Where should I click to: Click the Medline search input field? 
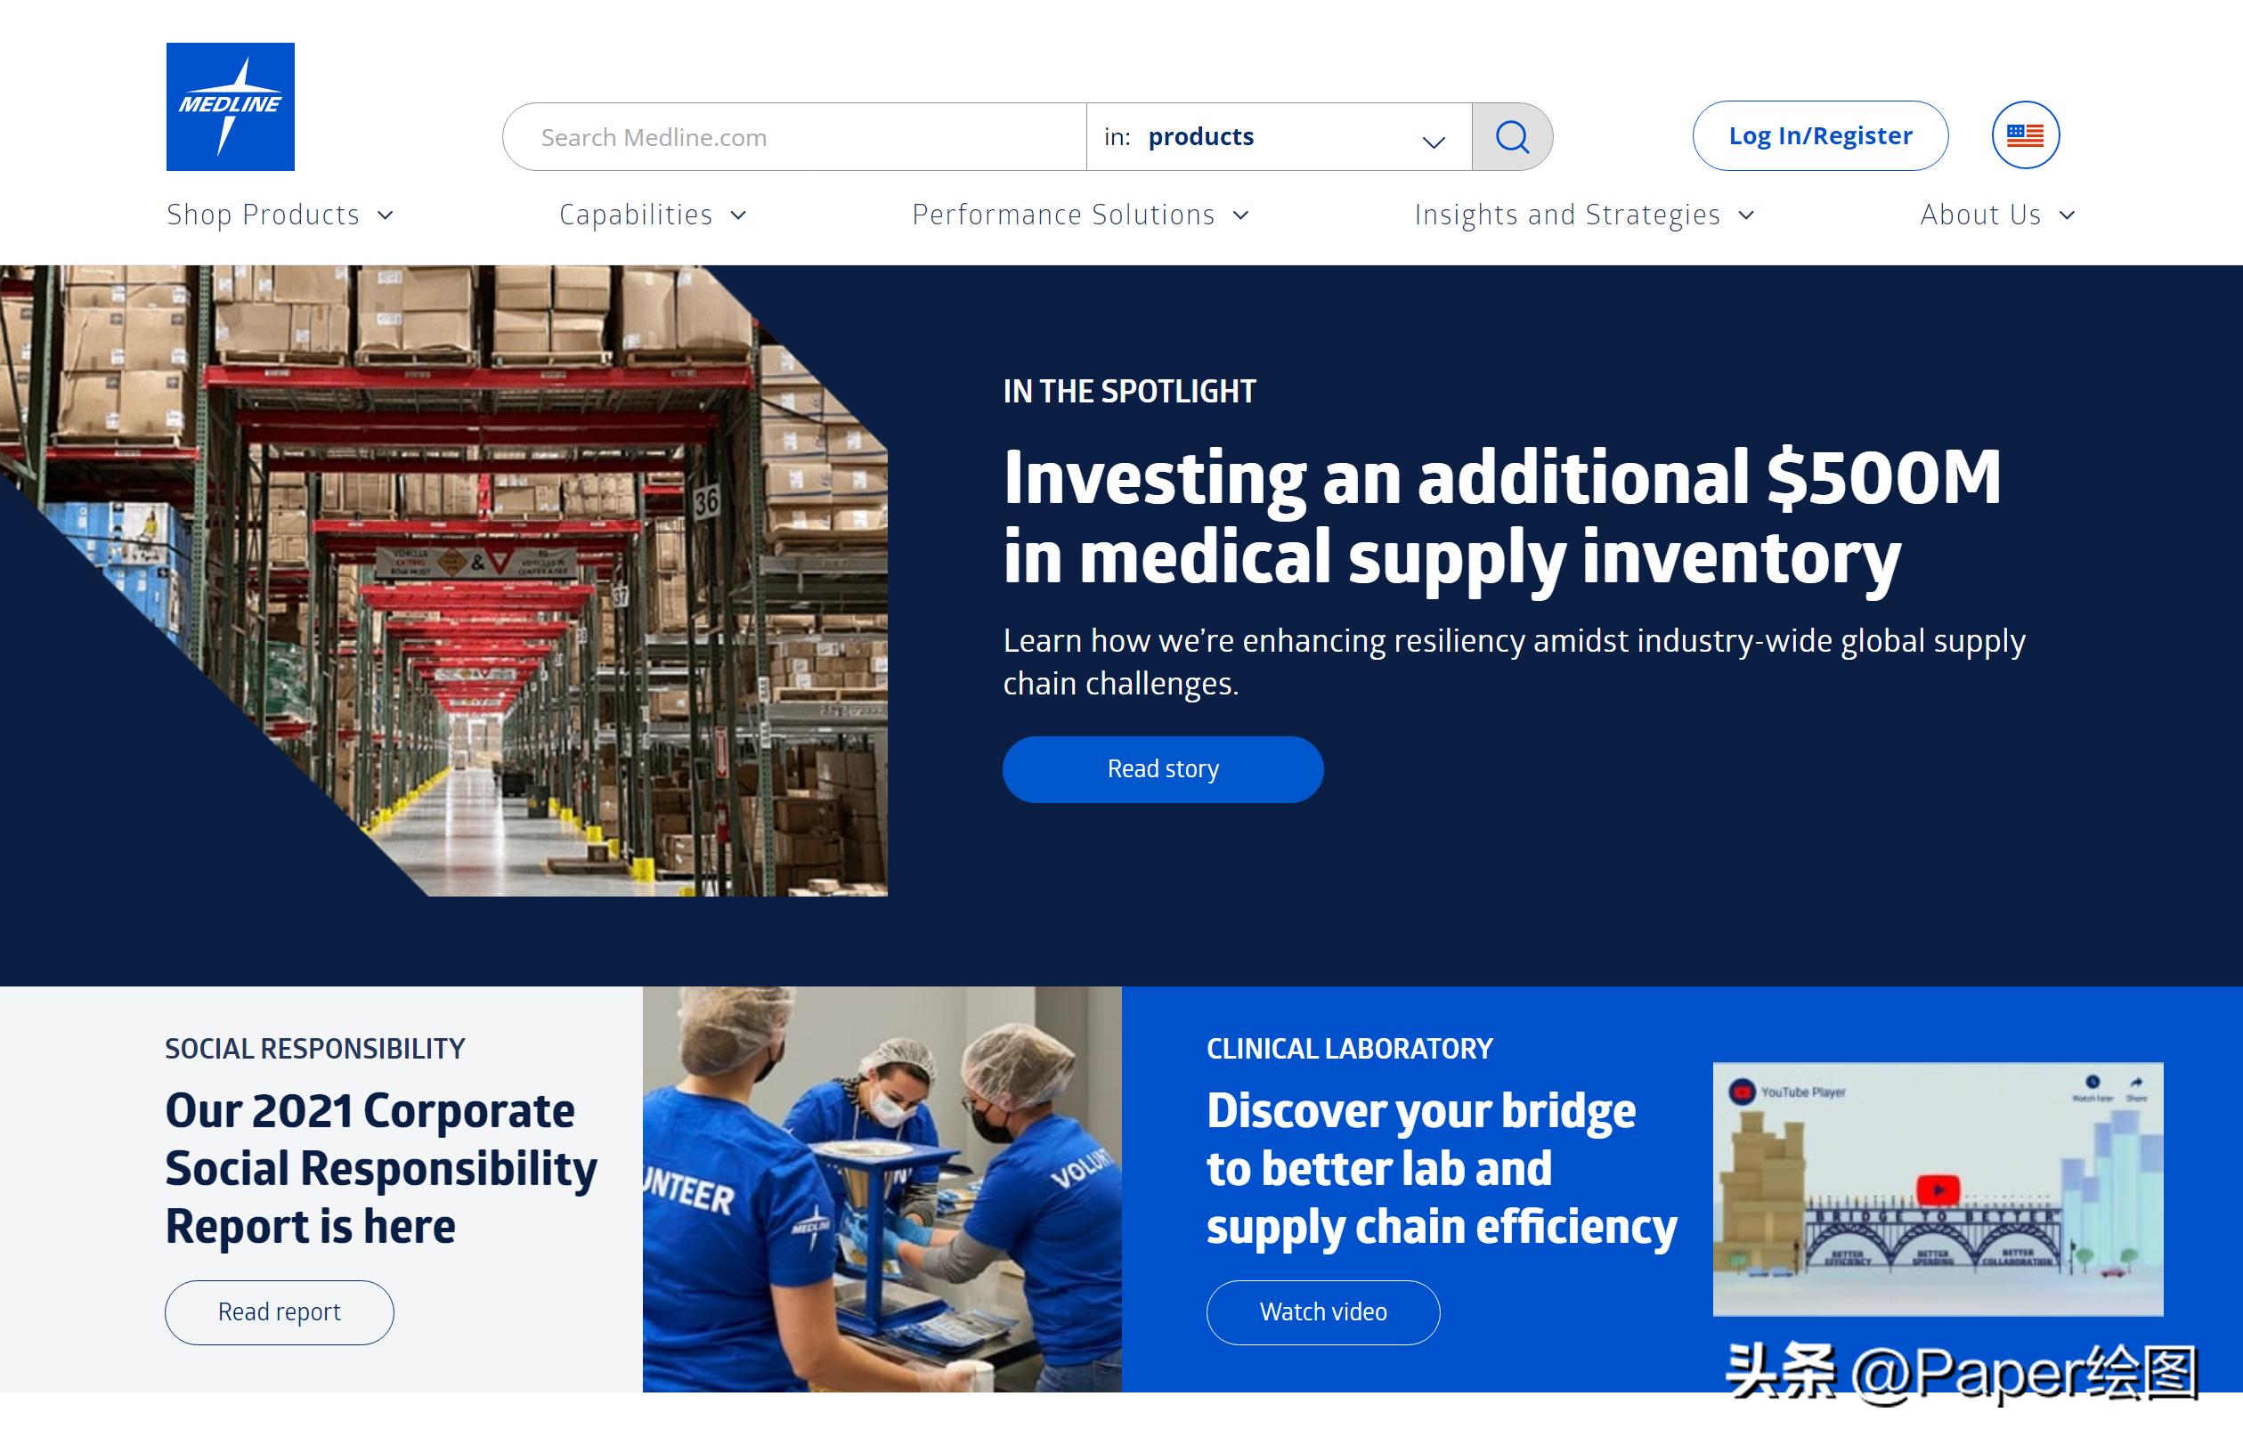(x=798, y=137)
